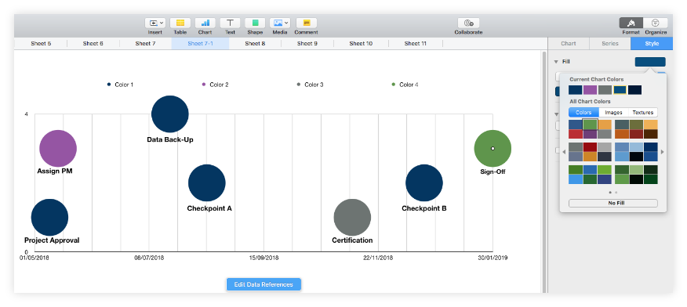Pick the purple swatch in Current Chart Colors

pyautogui.click(x=591, y=90)
